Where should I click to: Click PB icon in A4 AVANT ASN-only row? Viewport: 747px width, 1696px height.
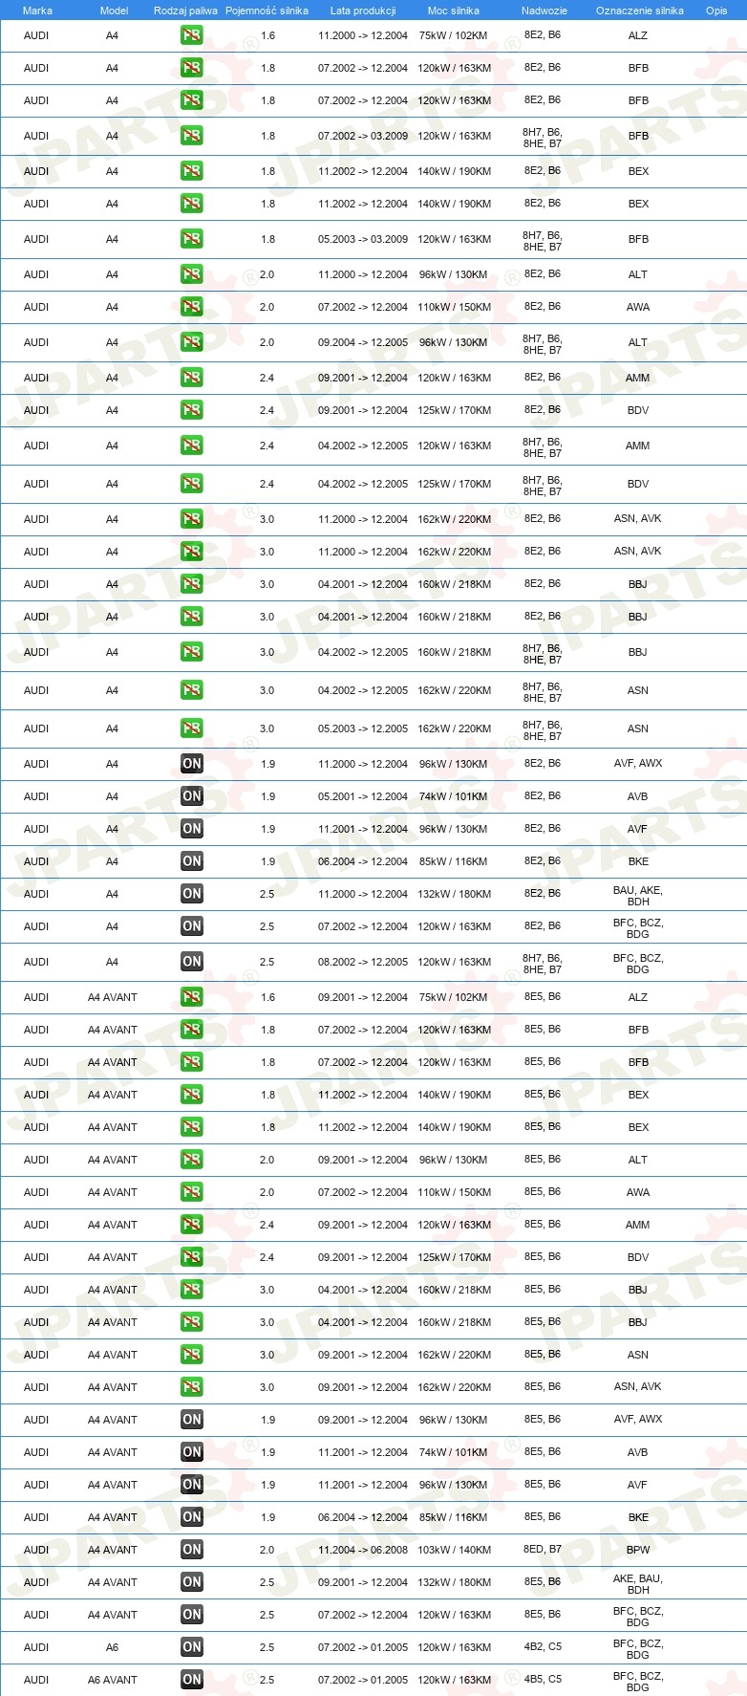point(192,1355)
